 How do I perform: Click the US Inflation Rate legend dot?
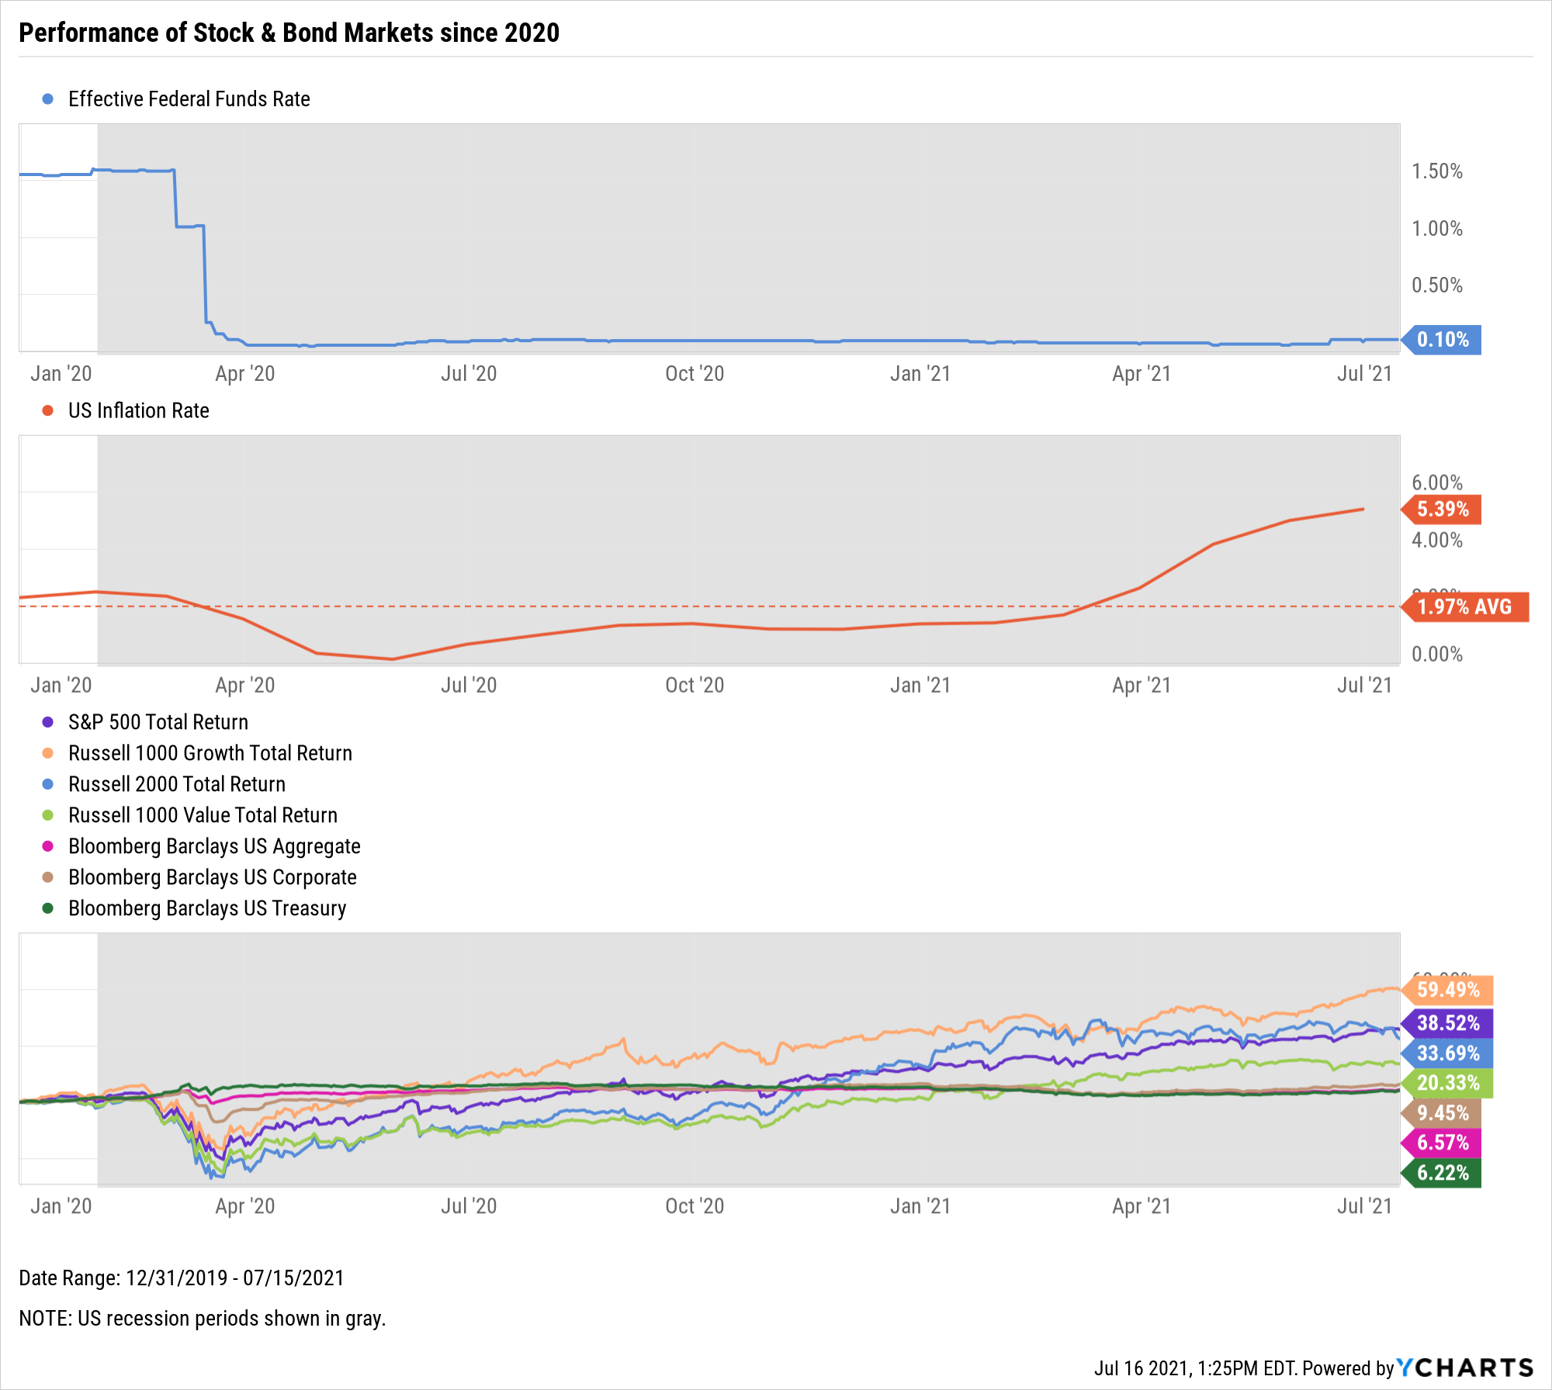click(x=48, y=411)
